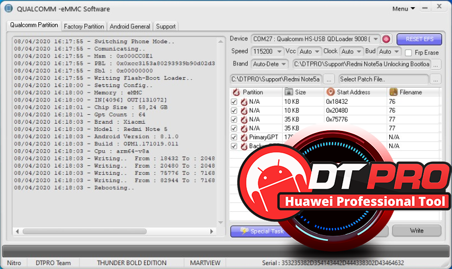Click the 0x75776 start address cell

click(x=337, y=119)
